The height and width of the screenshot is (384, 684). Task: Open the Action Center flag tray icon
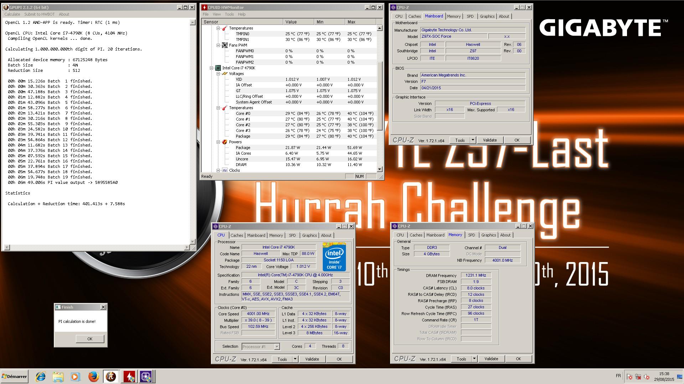629,377
